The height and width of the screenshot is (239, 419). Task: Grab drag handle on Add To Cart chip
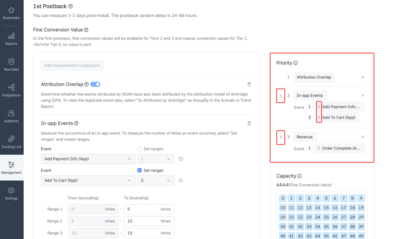click(319, 118)
